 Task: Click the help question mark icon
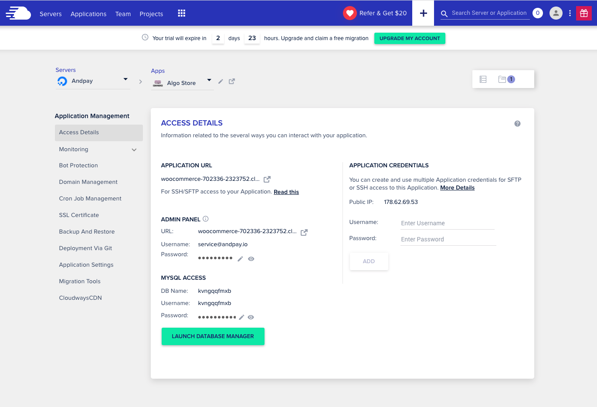517,124
